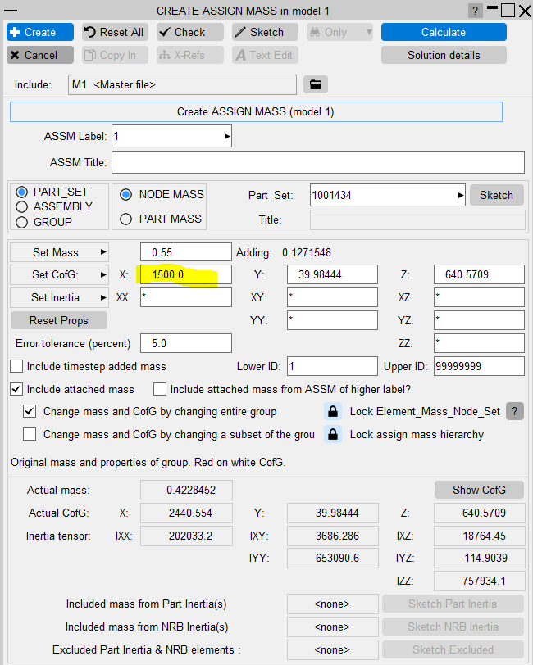Click the Upper ID field 99999999
The image size is (533, 665).
[479, 366]
